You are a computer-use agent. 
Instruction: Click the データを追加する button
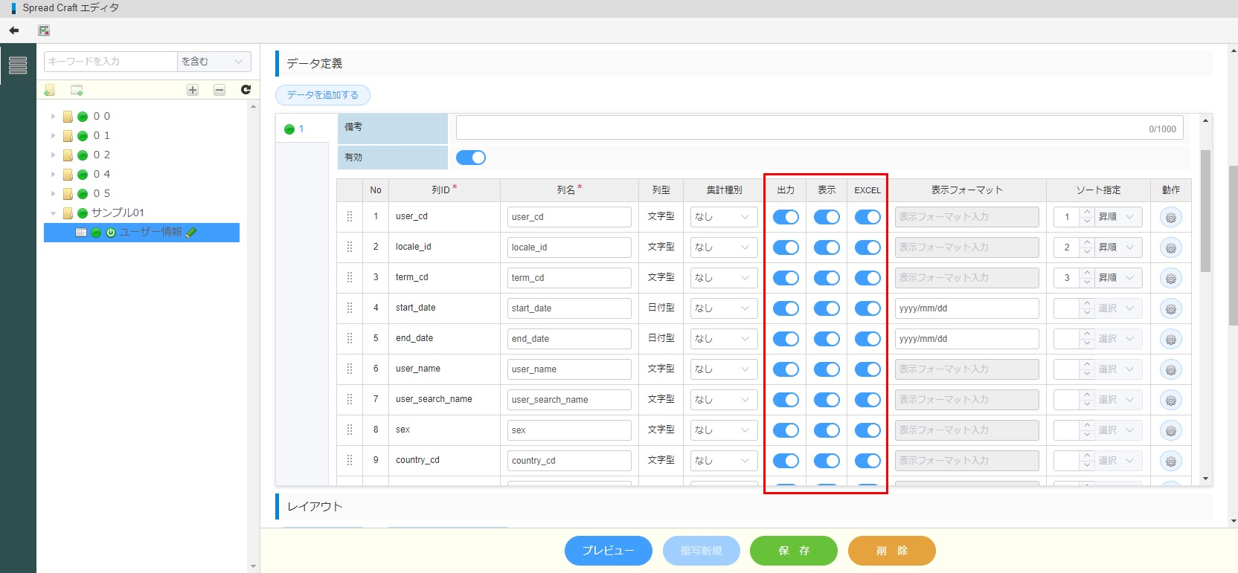click(323, 95)
